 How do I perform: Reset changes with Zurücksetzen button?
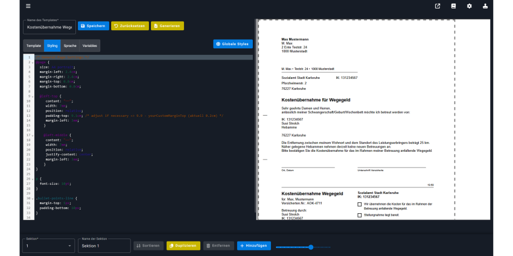(130, 26)
